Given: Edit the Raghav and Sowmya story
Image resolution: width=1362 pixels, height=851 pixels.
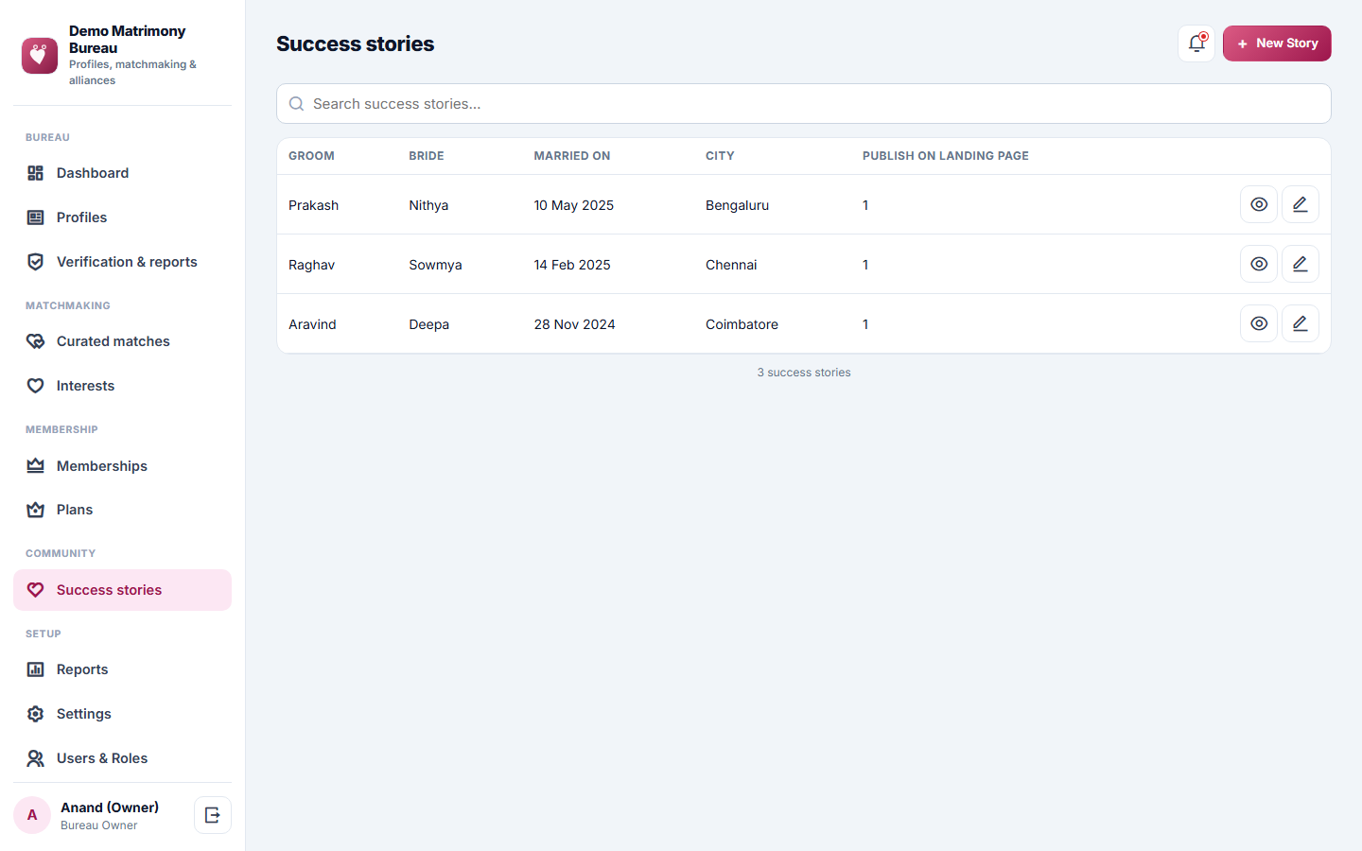Looking at the screenshot, I should 1301,264.
